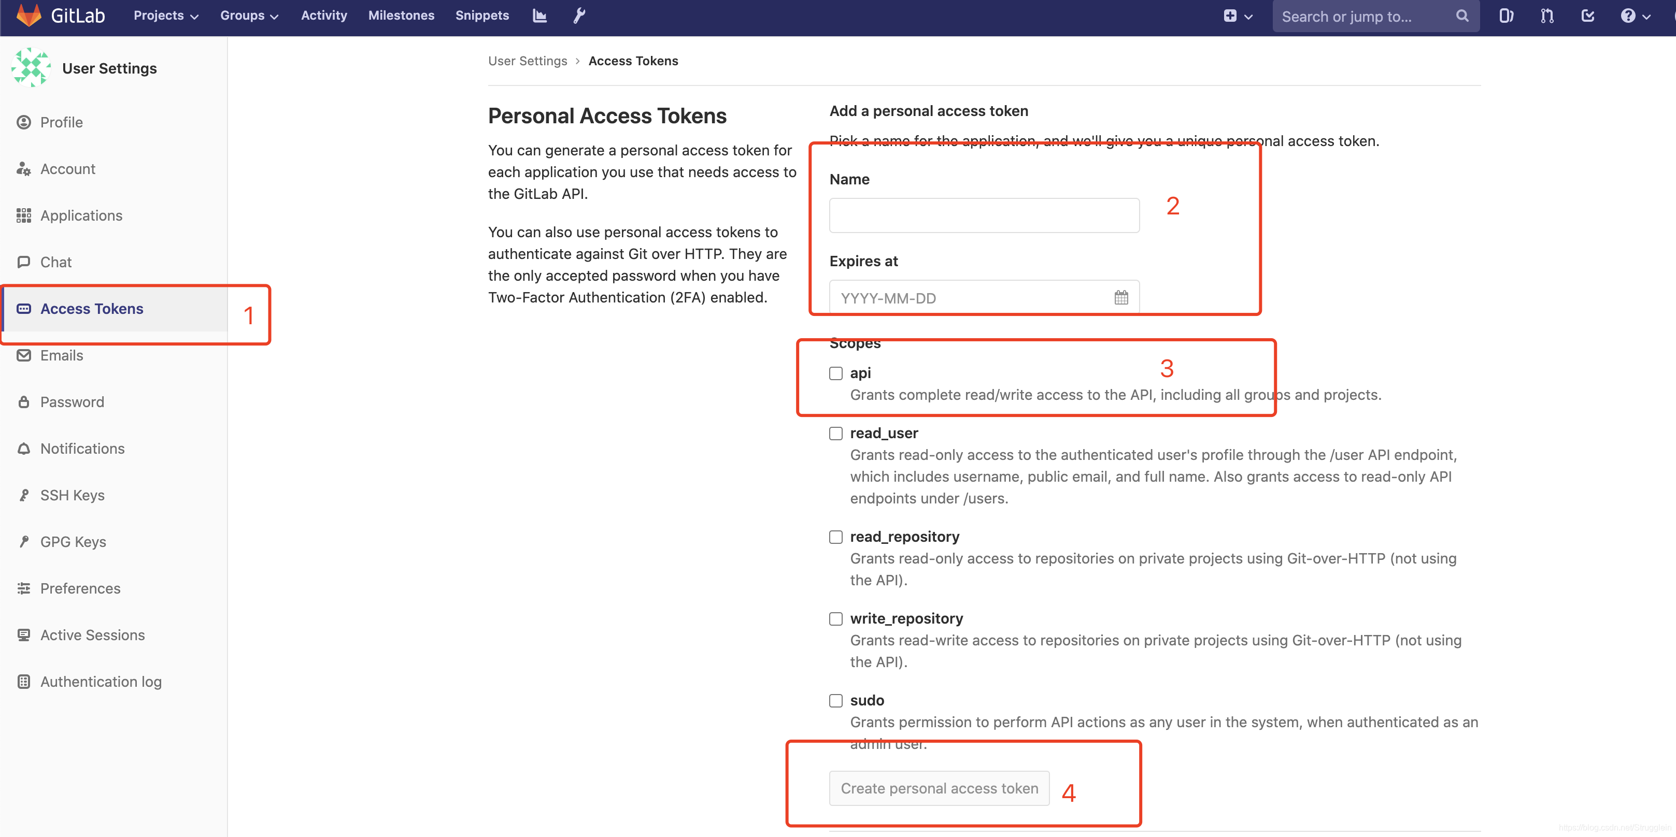The height and width of the screenshot is (837, 1676).
Task: Click the plus new item icon
Action: pyautogui.click(x=1230, y=16)
